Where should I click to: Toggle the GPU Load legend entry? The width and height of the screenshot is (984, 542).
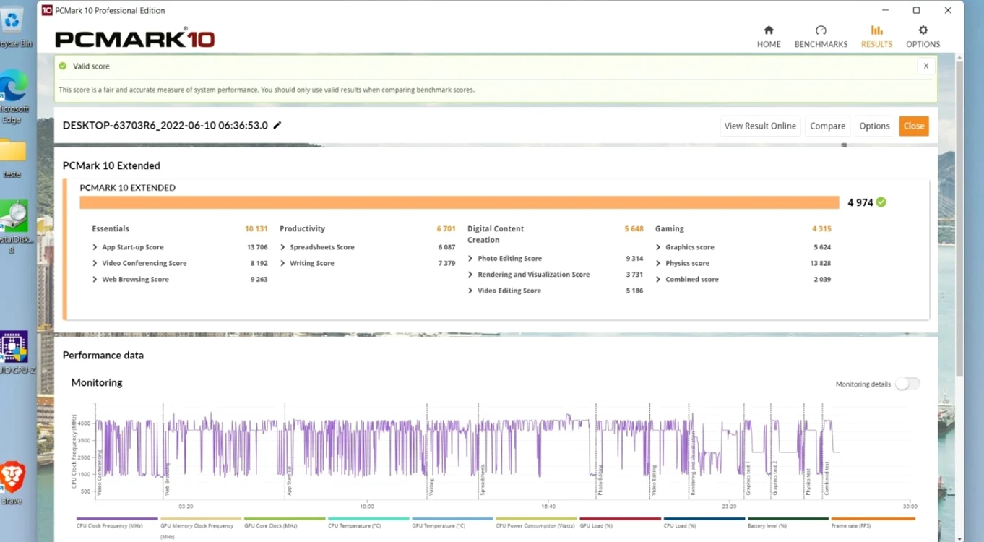click(x=620, y=524)
